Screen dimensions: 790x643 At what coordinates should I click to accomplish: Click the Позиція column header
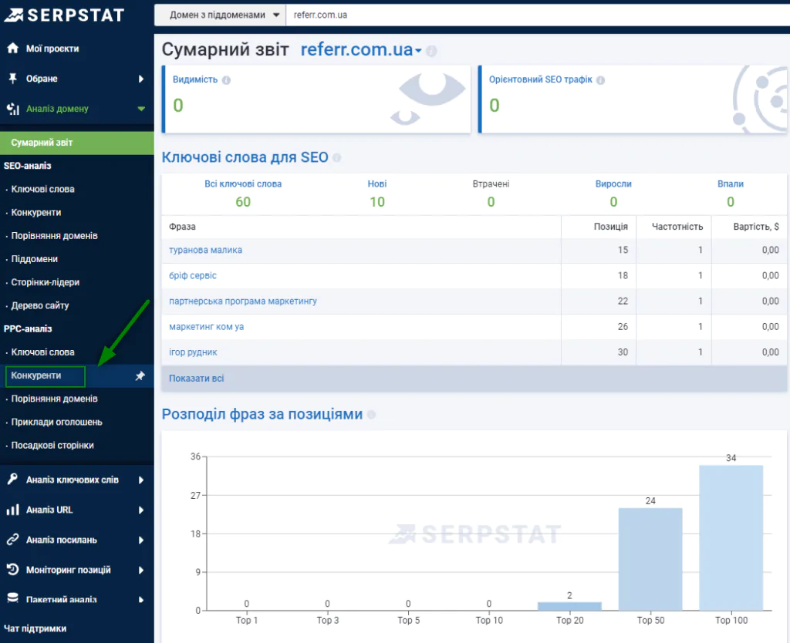(611, 227)
